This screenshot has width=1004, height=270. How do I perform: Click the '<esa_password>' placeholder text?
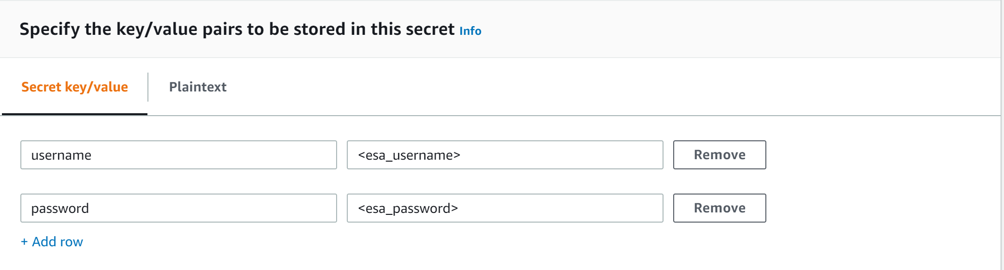[x=408, y=209]
